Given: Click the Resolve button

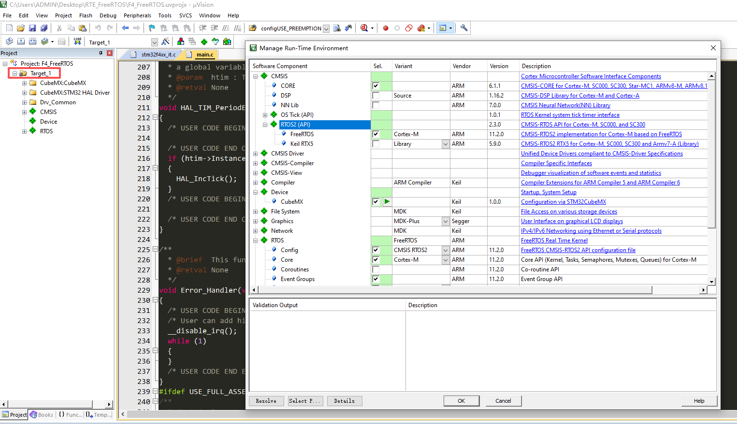Looking at the screenshot, I should [x=266, y=401].
